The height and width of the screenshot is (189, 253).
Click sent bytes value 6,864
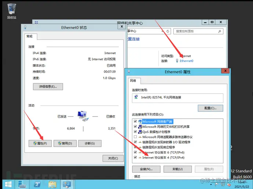[x=71, y=129]
